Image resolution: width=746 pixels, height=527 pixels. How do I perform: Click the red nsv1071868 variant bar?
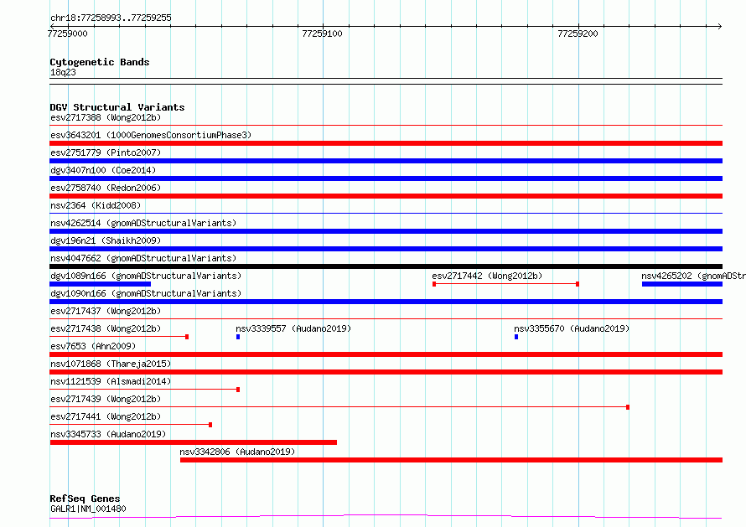click(x=386, y=372)
